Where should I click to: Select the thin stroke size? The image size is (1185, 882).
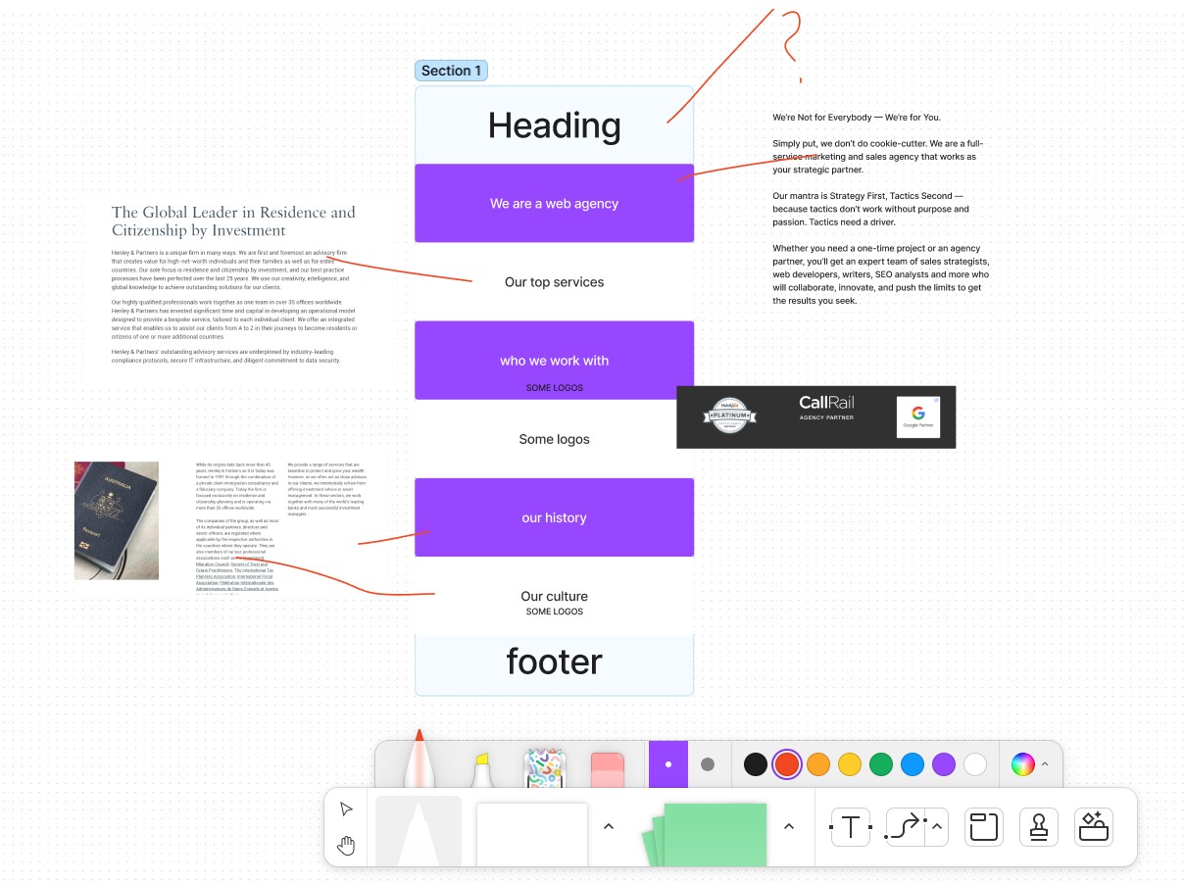668,764
